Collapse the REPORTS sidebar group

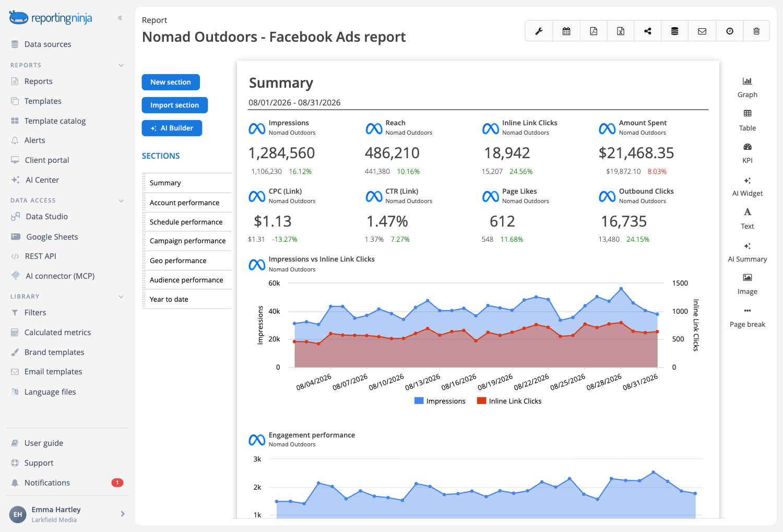(121, 65)
